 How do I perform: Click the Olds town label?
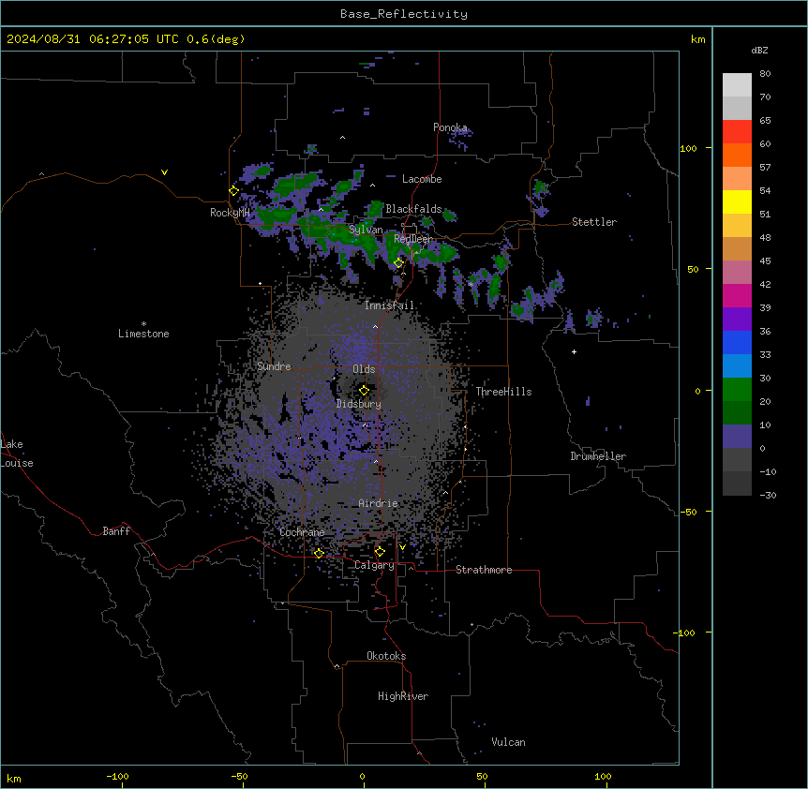(364, 369)
